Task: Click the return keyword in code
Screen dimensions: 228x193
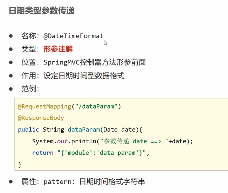Action: click(x=43, y=153)
